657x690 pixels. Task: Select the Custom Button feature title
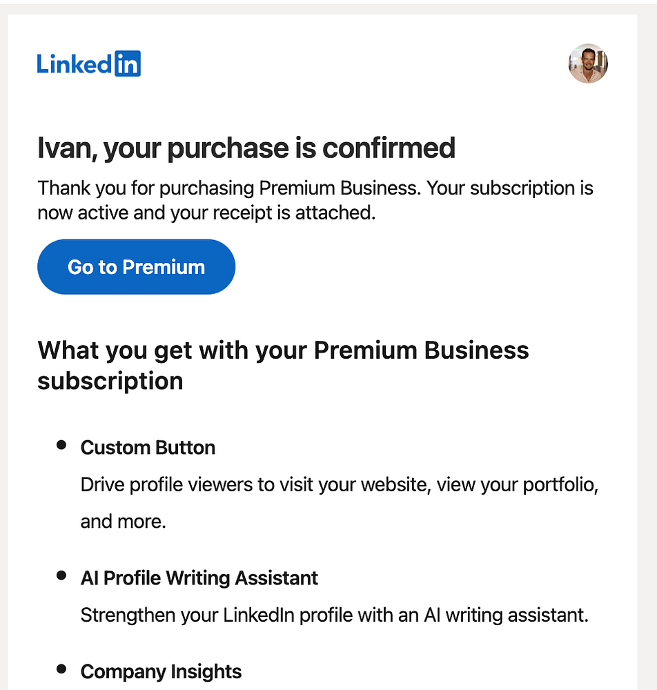click(148, 447)
